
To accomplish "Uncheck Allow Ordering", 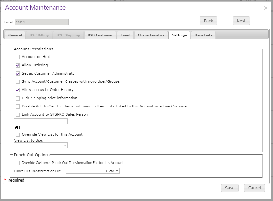I will pyautogui.click(x=18, y=65).
